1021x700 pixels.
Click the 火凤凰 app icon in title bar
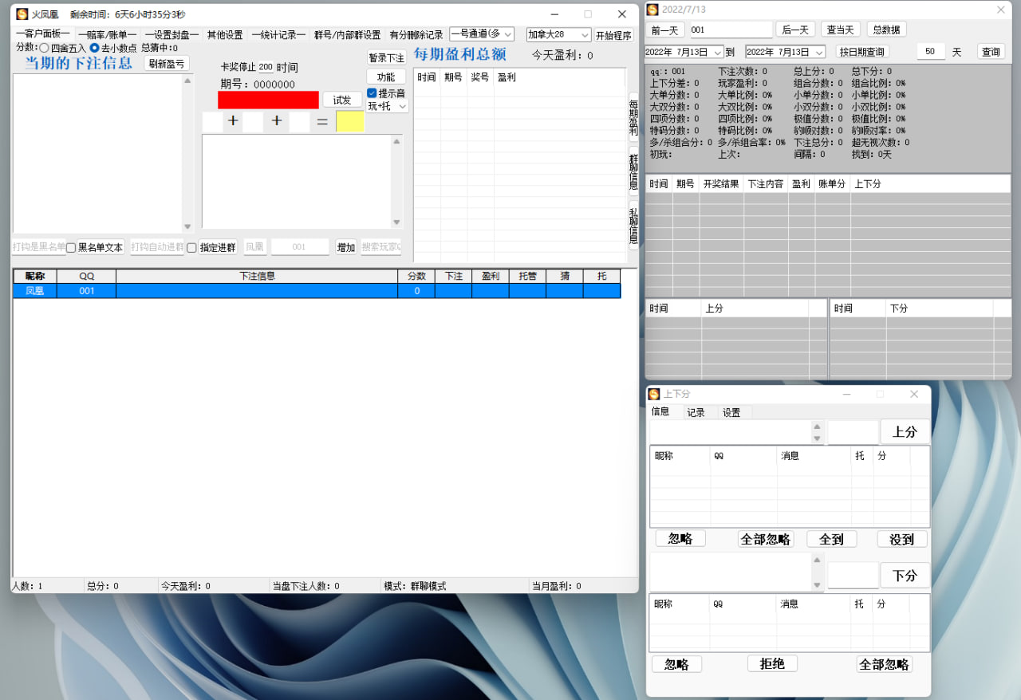(x=22, y=14)
